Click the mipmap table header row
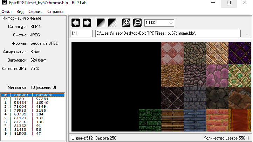This screenshot has width=253, height=142. 33,95
